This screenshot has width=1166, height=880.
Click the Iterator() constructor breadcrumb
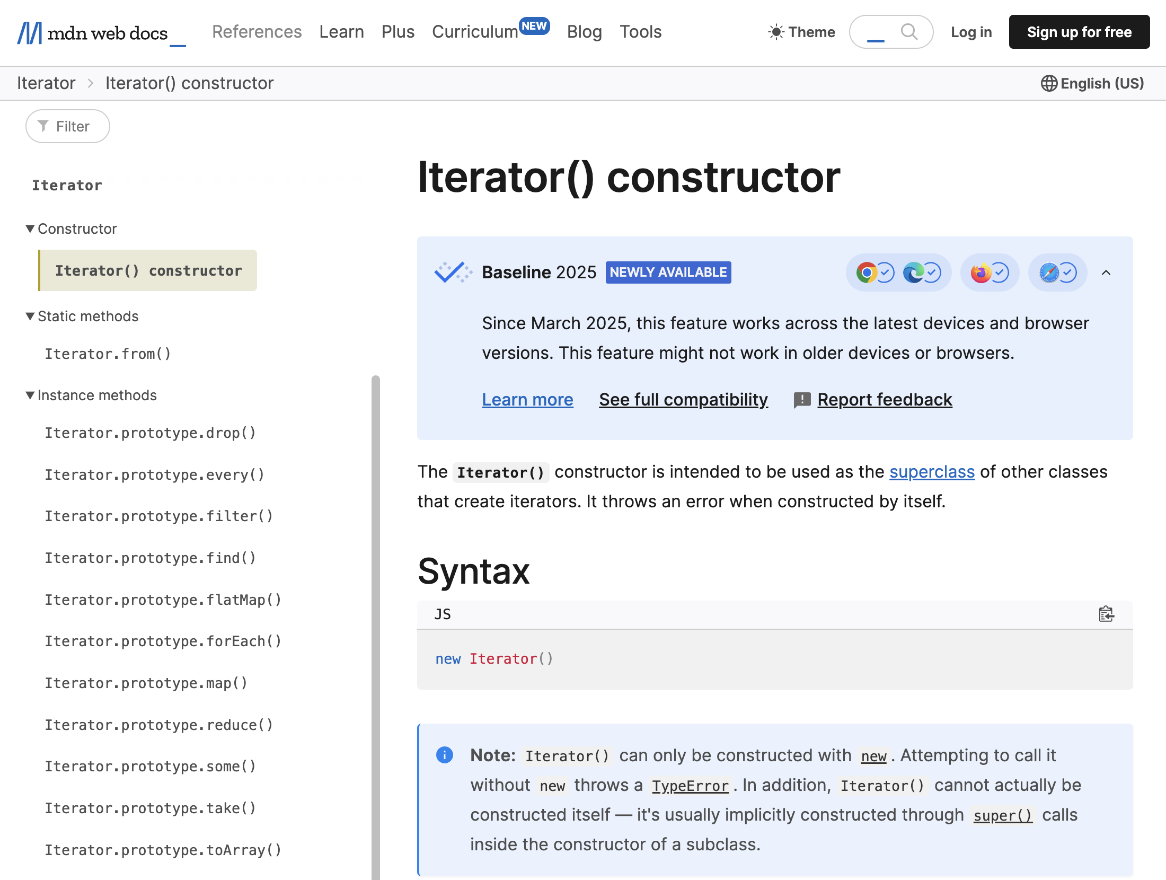190,83
